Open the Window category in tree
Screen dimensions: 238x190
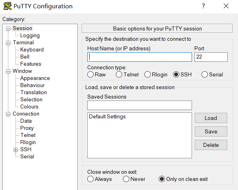point(22,71)
